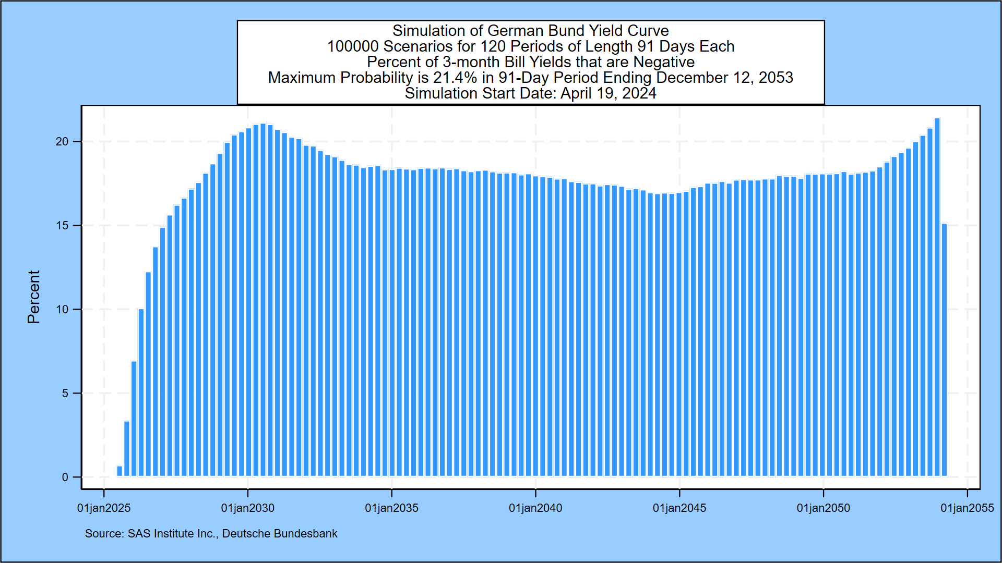Click the y-axis tick label 20
This screenshot has width=1002, height=563.
[62, 142]
